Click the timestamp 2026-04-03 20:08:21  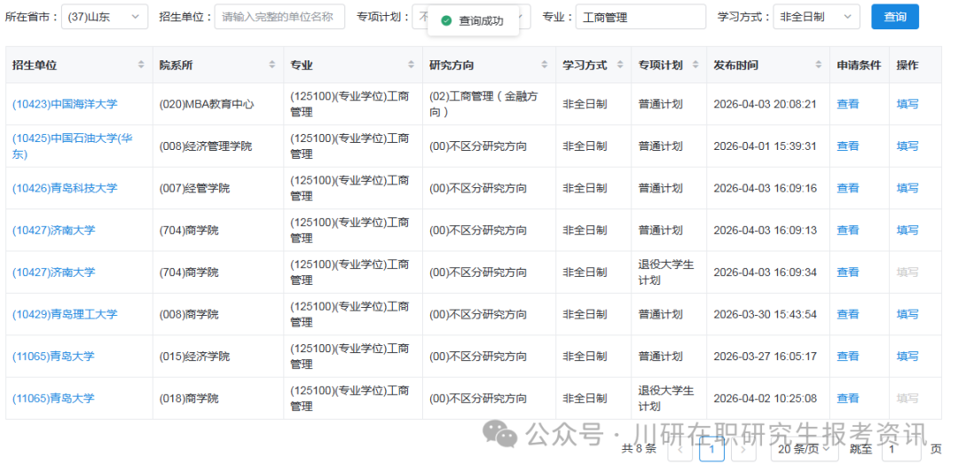pos(765,104)
